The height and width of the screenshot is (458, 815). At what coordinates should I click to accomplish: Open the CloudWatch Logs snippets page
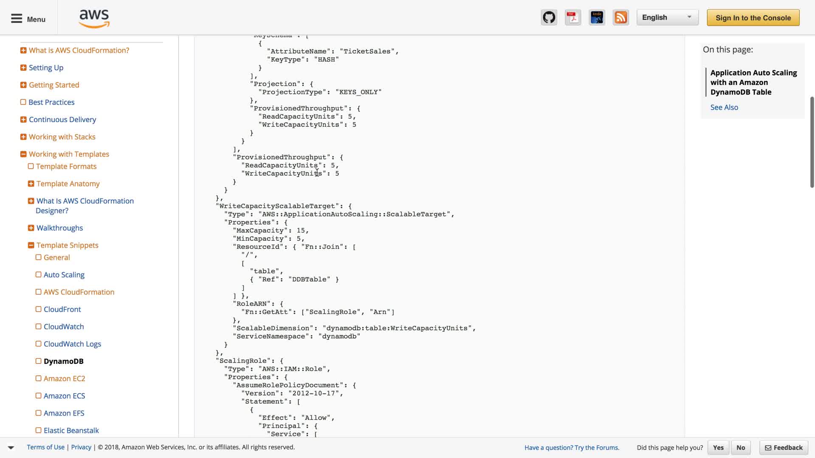72,344
